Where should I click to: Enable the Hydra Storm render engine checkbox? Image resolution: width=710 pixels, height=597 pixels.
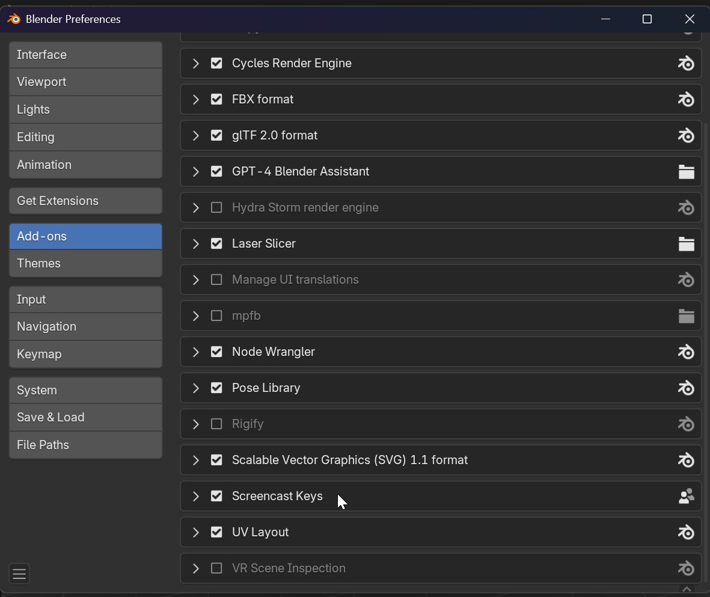216,207
